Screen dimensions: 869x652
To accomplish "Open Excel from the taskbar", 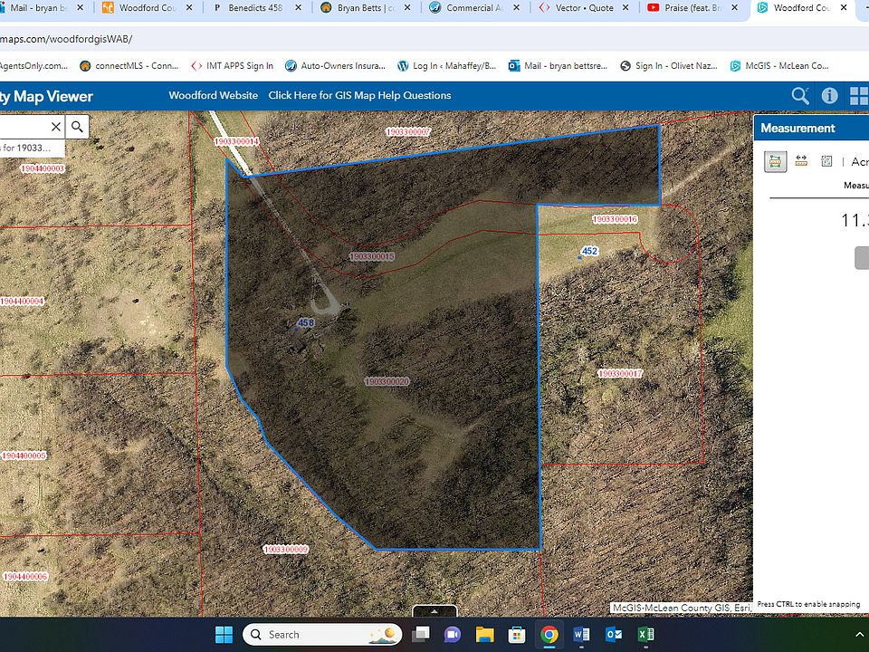I will 645,635.
